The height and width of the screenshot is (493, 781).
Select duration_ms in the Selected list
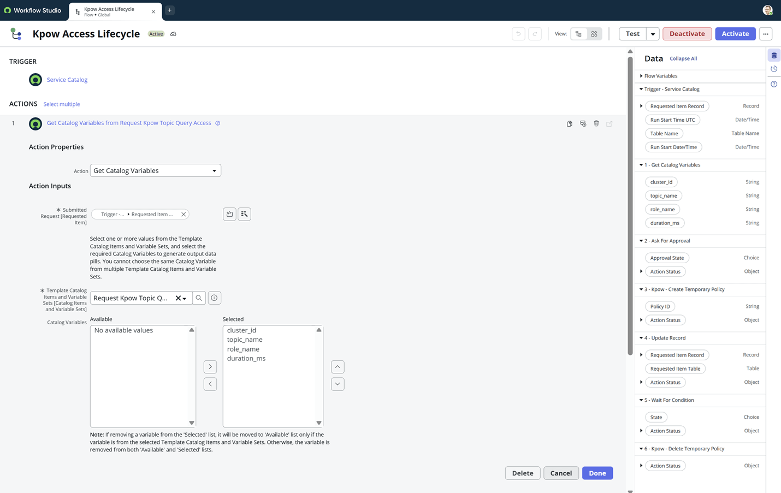[x=246, y=358]
